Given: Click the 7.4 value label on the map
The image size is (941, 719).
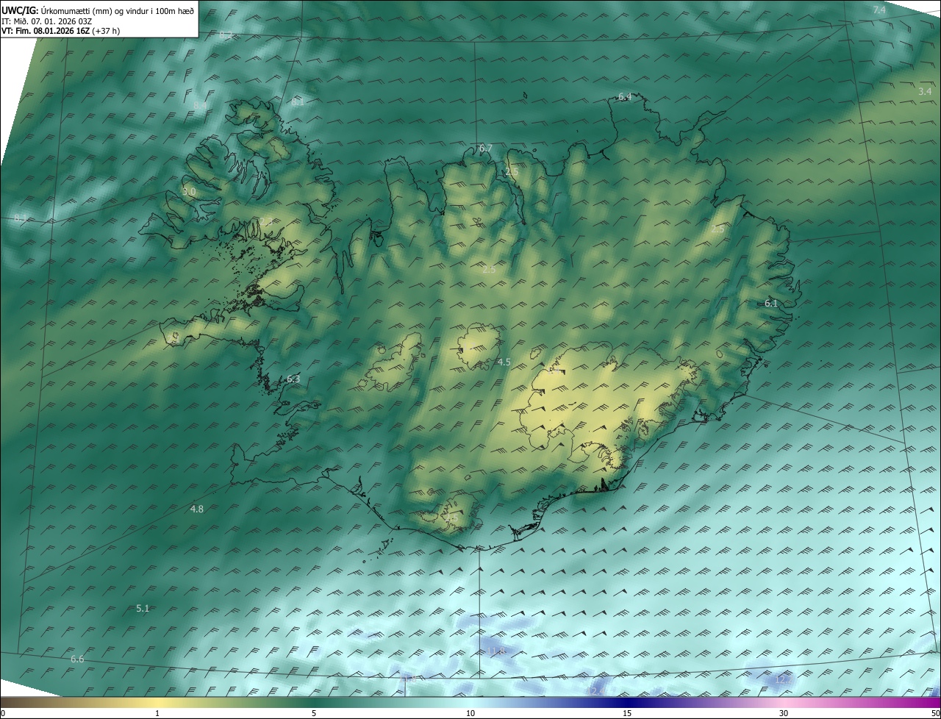Looking at the screenshot, I should [879, 10].
